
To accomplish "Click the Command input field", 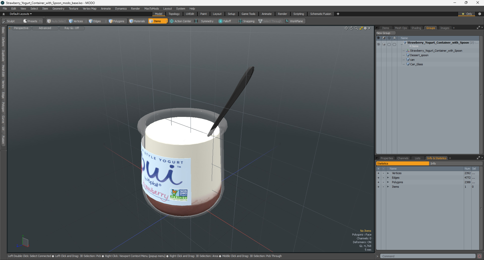I will pyautogui.click(x=428, y=256).
